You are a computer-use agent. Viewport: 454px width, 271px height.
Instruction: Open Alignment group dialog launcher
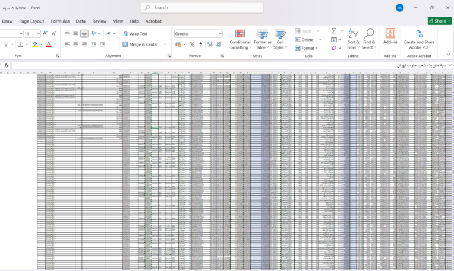169,56
